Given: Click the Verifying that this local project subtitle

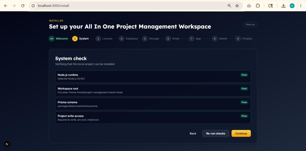Looking at the screenshot, I should point(85,64).
